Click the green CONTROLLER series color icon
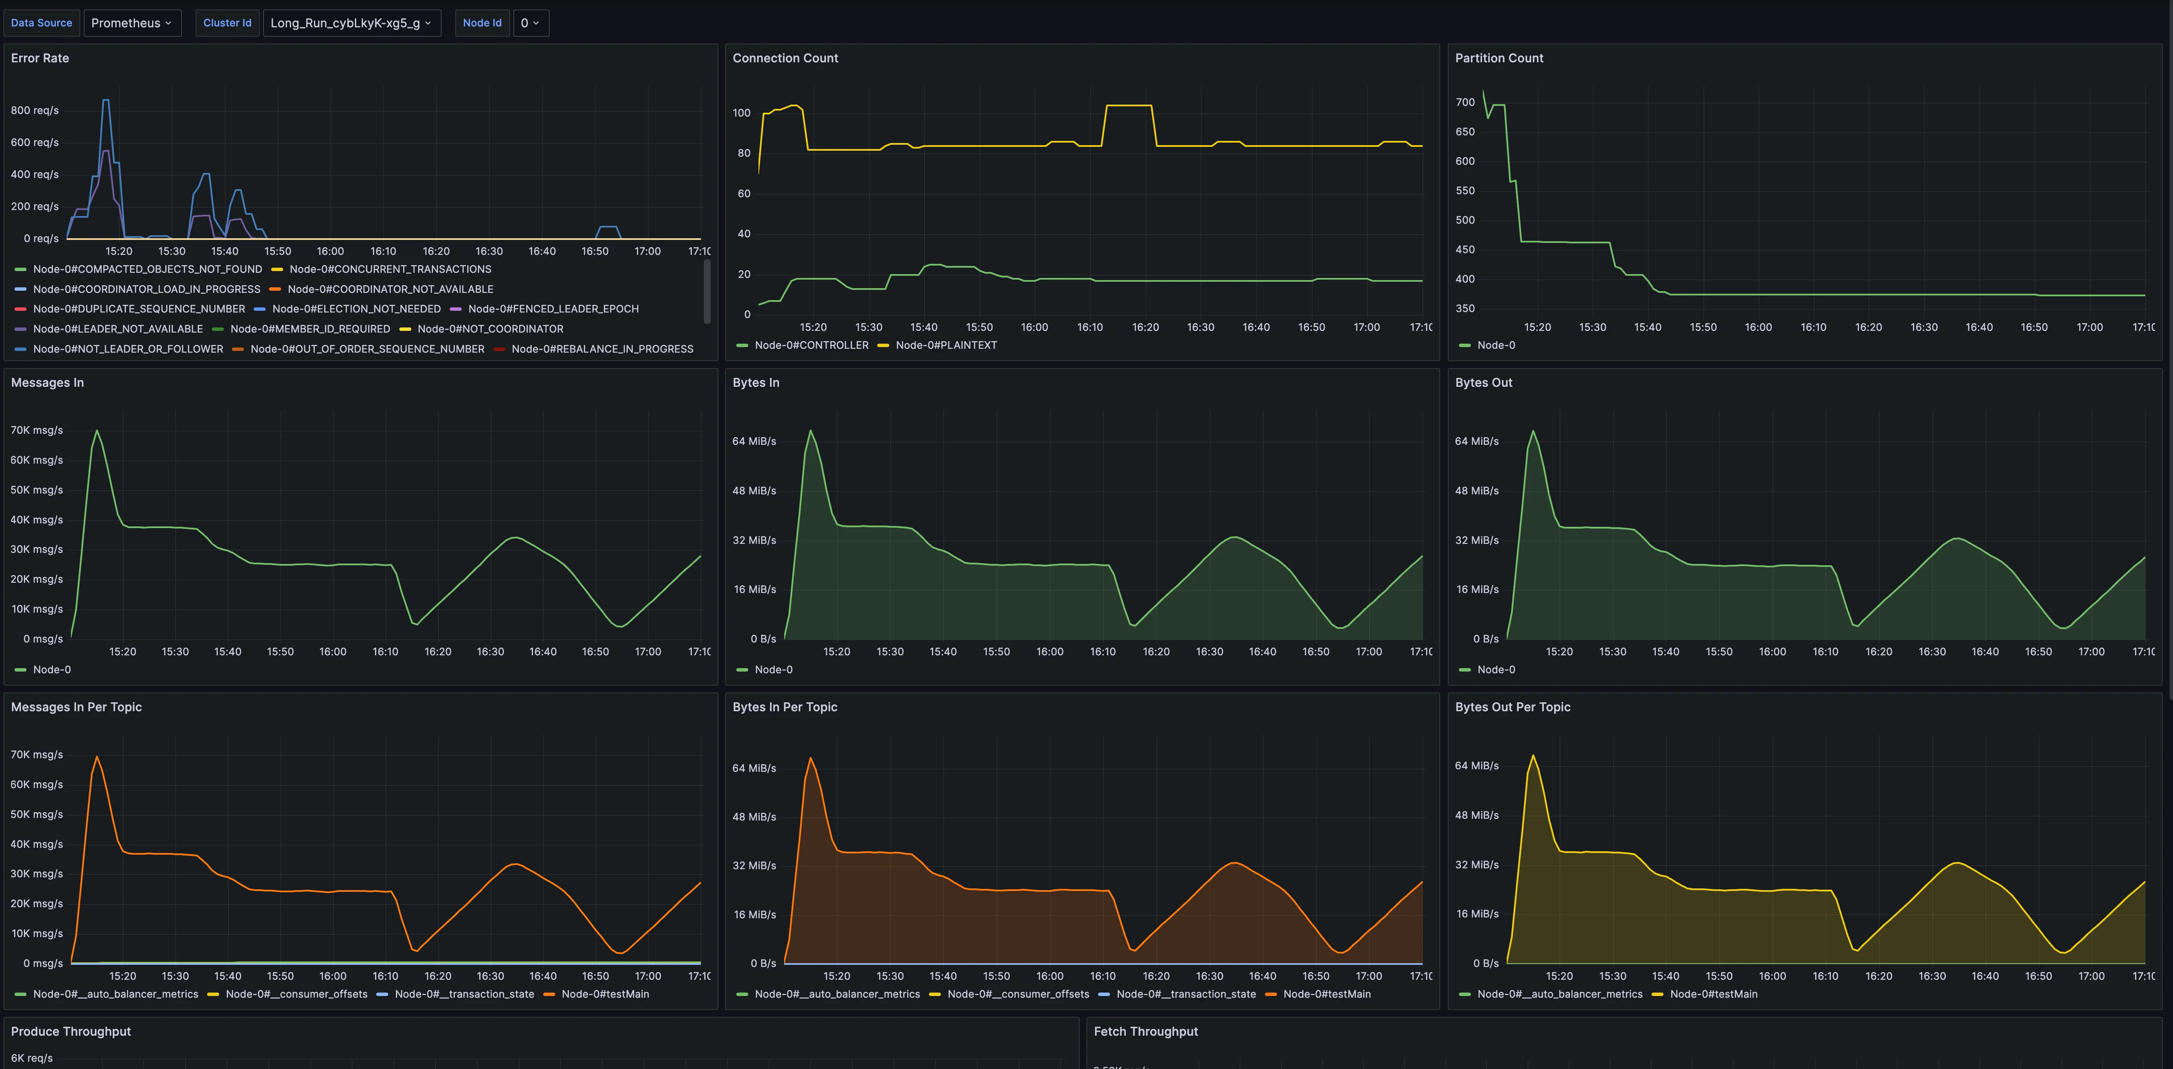 (x=742, y=346)
